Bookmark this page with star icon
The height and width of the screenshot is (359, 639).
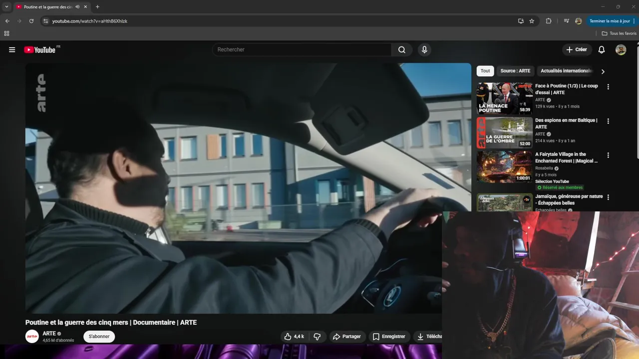(532, 21)
